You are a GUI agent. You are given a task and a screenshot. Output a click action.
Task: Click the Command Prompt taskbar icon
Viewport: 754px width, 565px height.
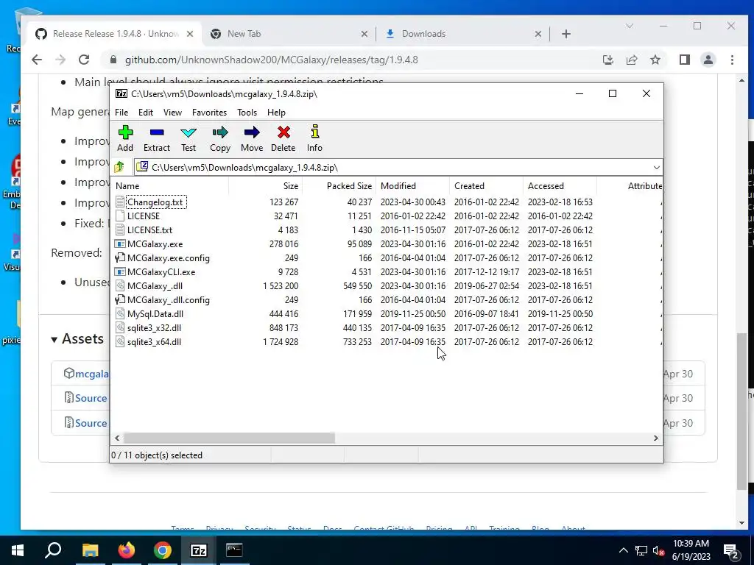click(234, 550)
